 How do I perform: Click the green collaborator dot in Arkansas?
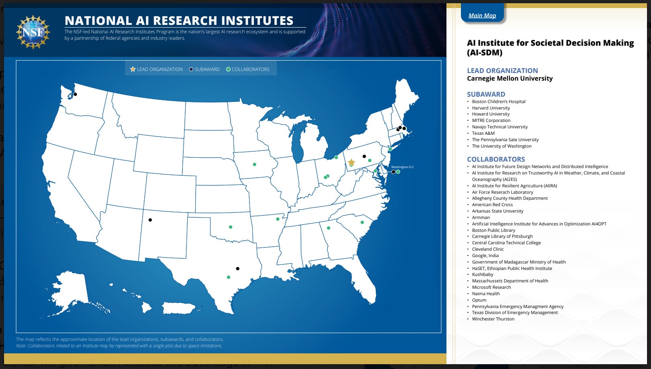point(278,219)
